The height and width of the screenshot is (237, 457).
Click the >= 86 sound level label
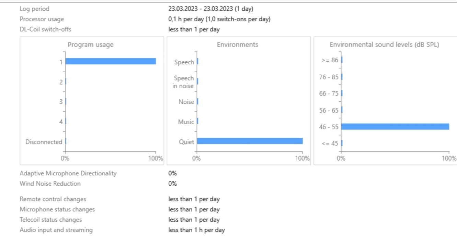(330, 60)
